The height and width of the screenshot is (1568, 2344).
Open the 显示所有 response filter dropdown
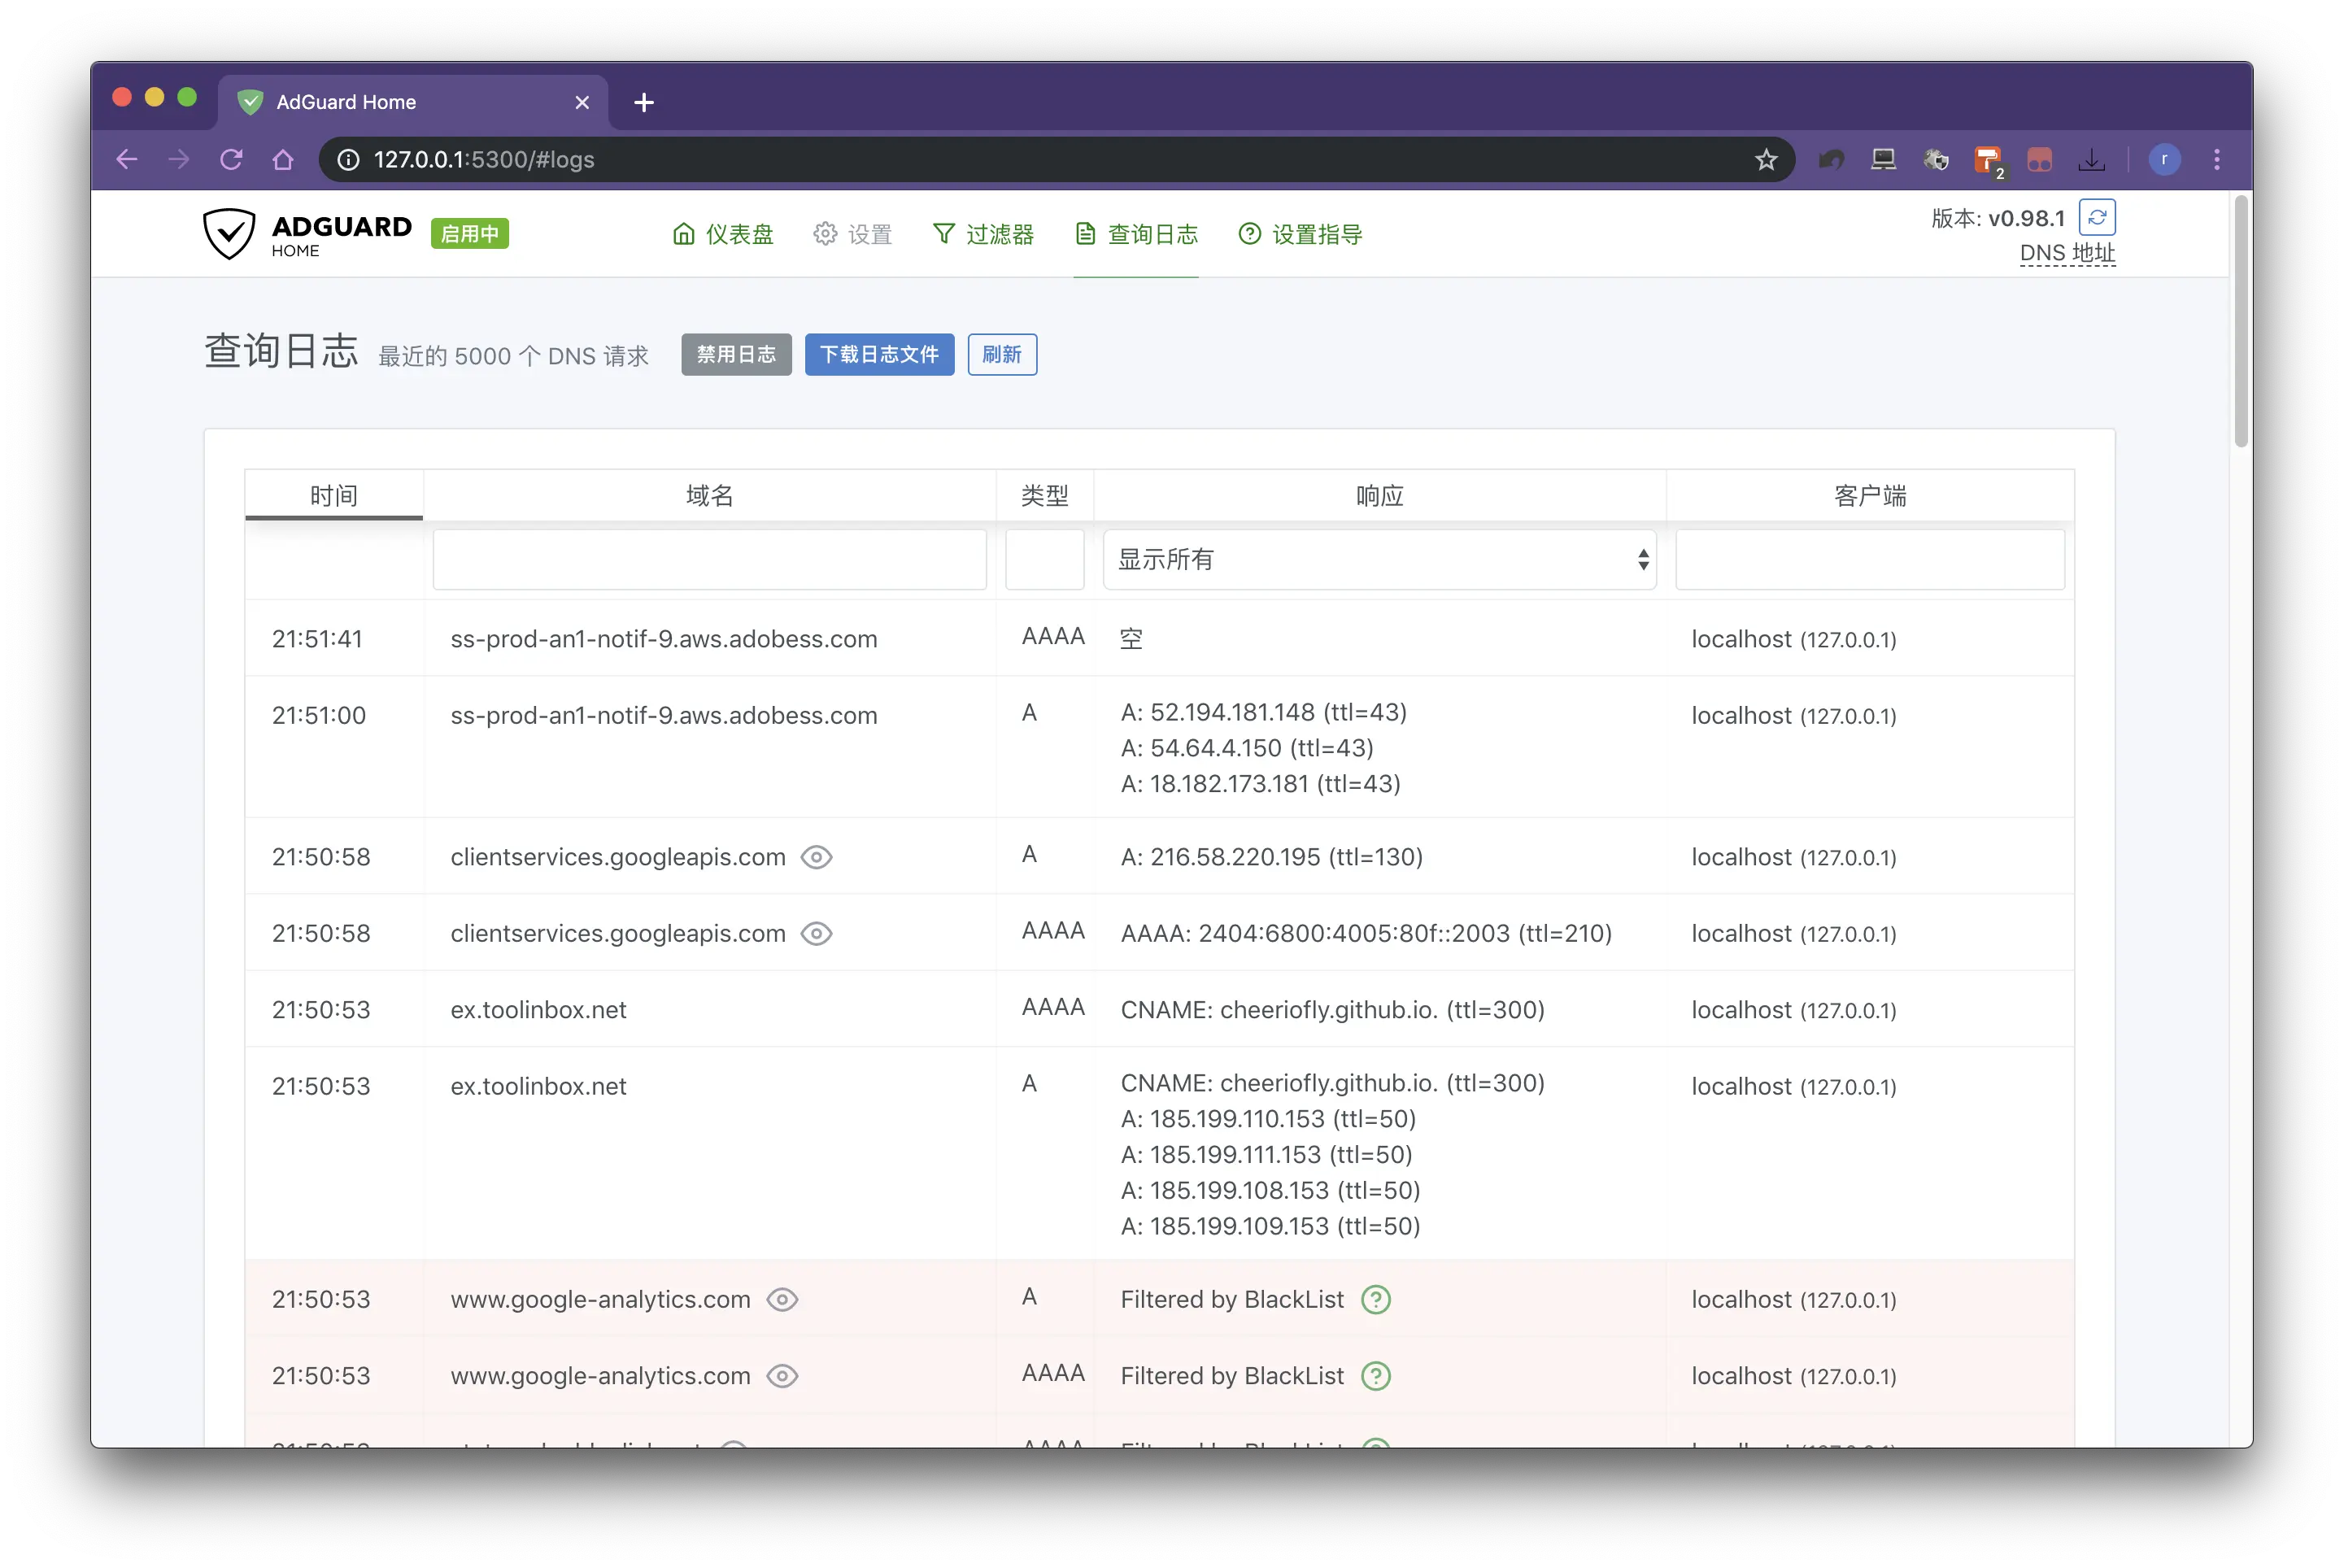1379,559
